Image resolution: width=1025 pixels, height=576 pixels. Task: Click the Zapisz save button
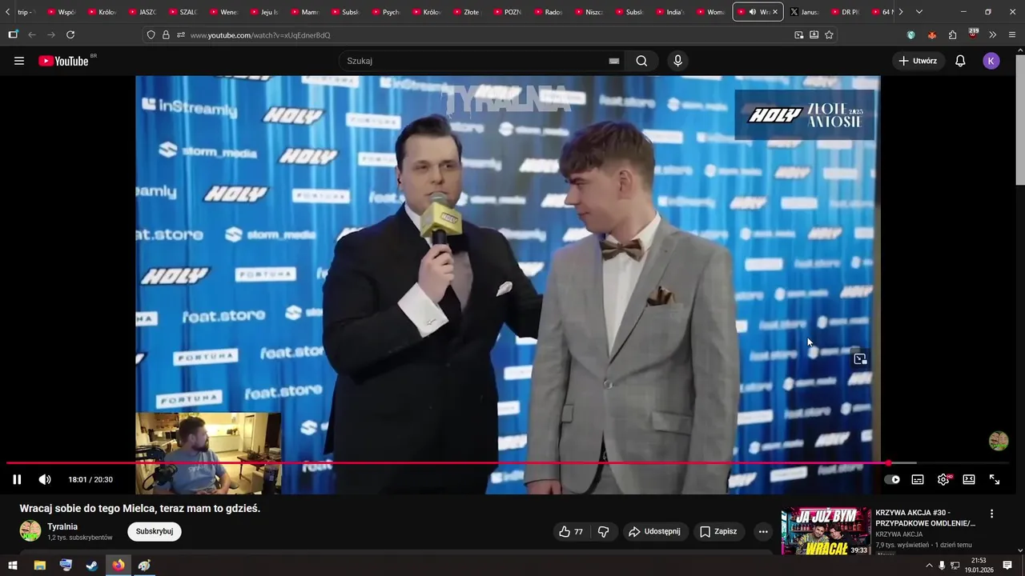point(718,531)
